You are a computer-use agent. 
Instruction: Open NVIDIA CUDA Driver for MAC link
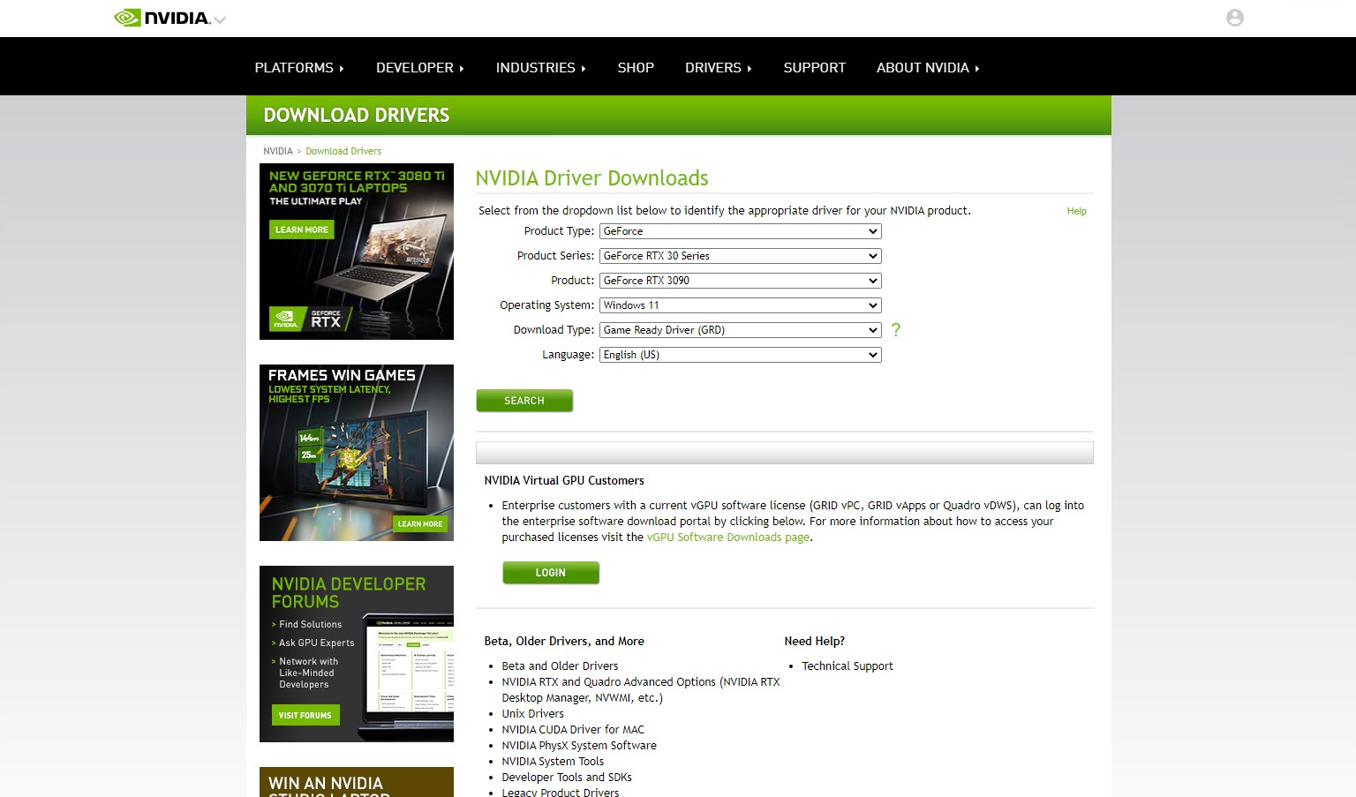click(573, 730)
